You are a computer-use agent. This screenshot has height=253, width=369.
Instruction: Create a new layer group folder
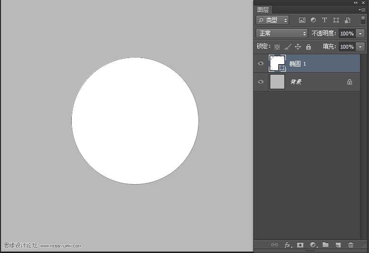(326, 245)
